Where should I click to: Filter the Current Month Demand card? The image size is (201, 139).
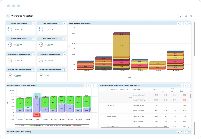coord(33,39)
